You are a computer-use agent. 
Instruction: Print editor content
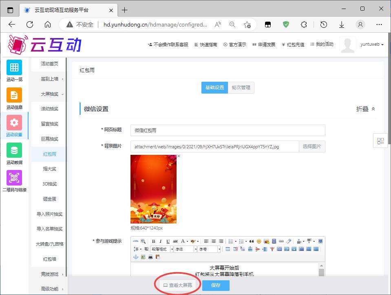150,257
